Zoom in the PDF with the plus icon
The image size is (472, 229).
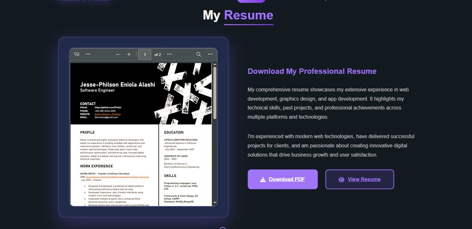coord(129,54)
